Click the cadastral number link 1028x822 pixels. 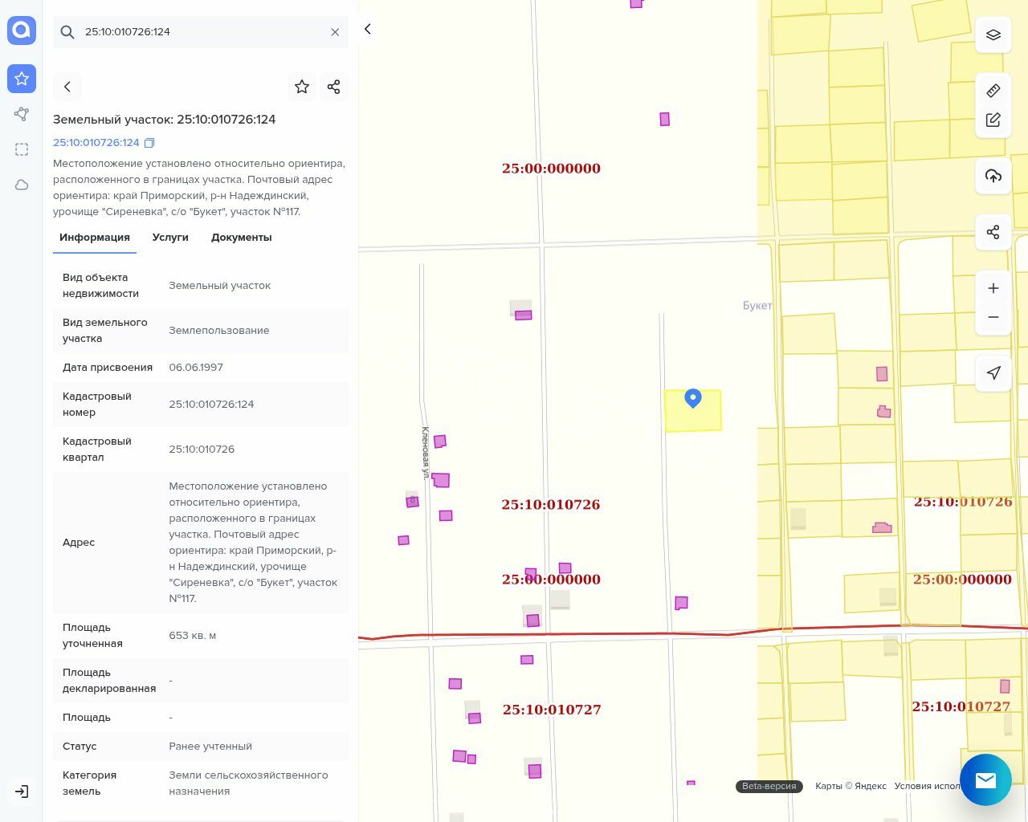[96, 143]
